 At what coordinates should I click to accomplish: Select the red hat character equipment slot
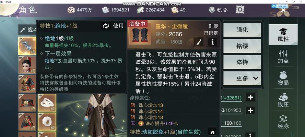(27, 65)
